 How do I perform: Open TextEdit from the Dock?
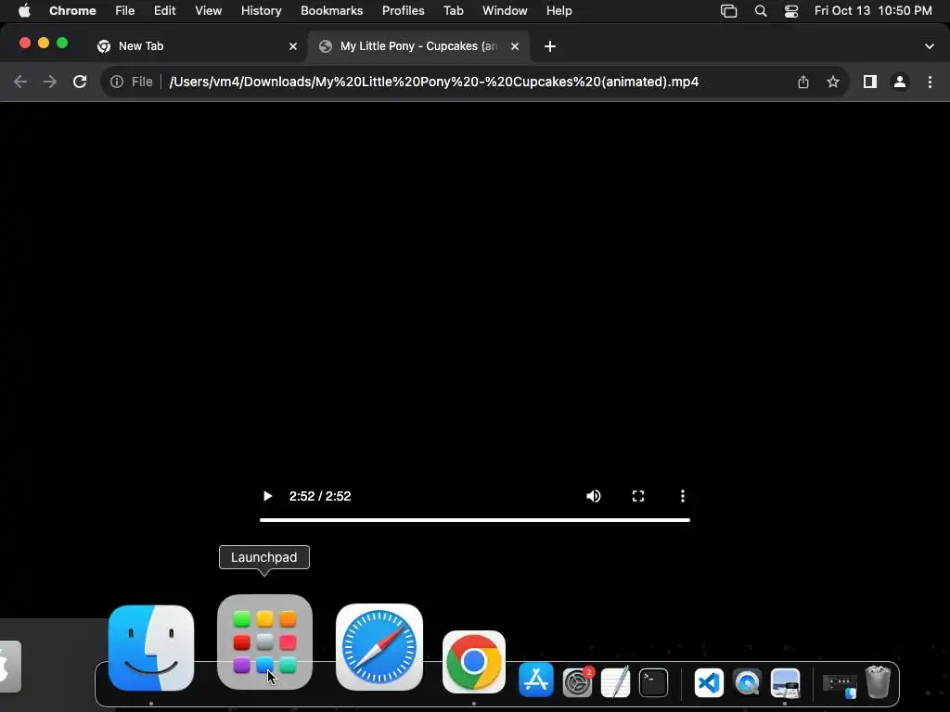[x=616, y=681]
